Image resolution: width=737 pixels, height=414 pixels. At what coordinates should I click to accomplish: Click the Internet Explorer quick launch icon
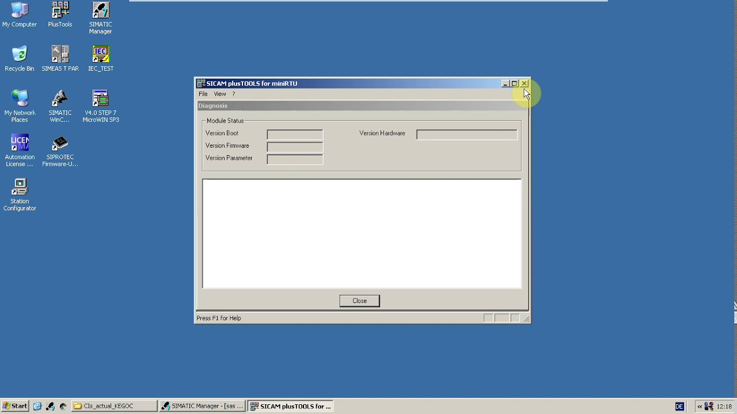[37, 406]
